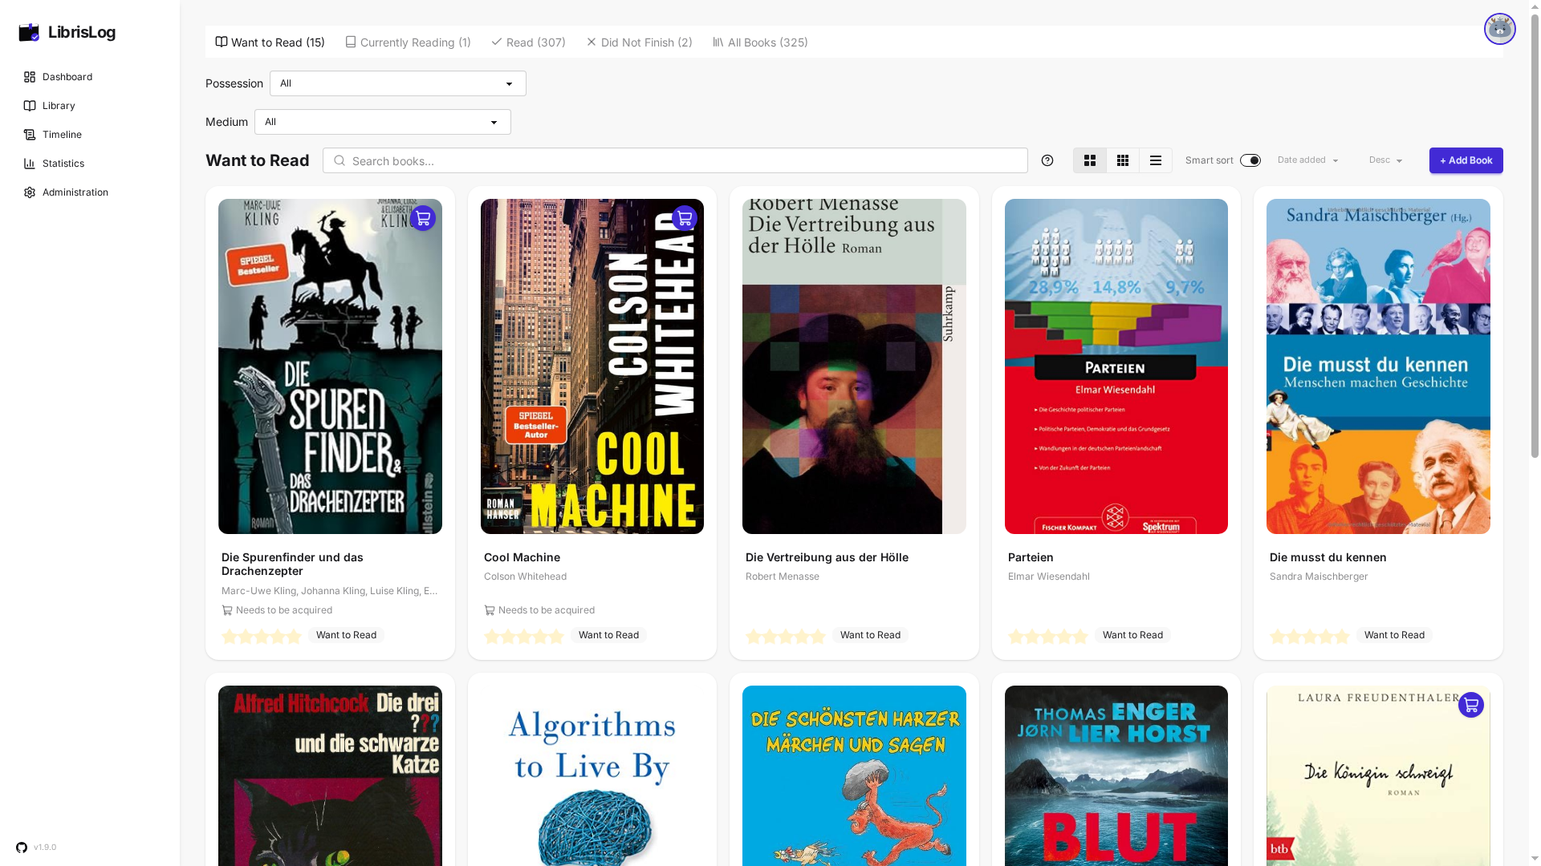The image size is (1541, 866).
Task: Rate Parteien three stars
Action: point(1048,637)
